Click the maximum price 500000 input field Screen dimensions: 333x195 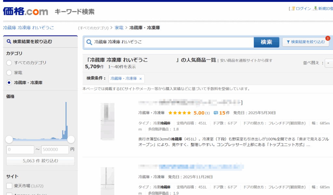click(x=55, y=150)
